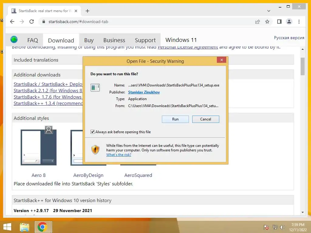Uncheck Always ask before opening this file
Image resolution: width=311 pixels, height=233 pixels.
pyautogui.click(x=92, y=132)
